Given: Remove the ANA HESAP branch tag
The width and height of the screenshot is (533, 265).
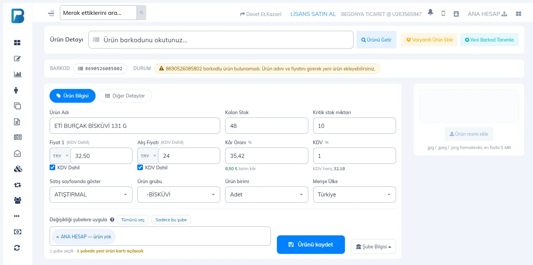Looking at the screenshot, I should 57,237.
